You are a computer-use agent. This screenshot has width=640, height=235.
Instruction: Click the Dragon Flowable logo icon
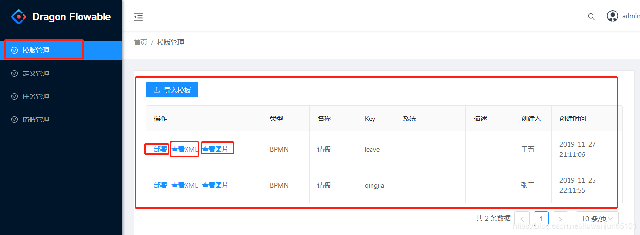pos(19,17)
